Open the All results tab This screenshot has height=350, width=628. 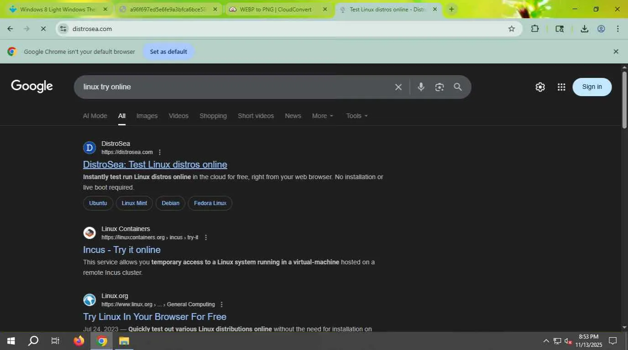point(122,116)
